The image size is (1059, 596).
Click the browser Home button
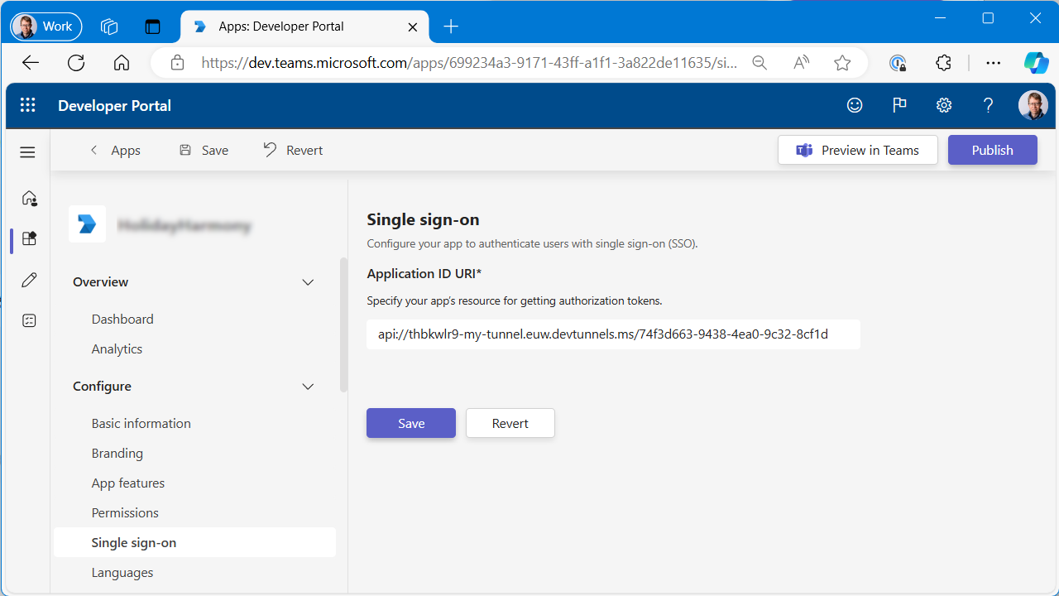click(122, 63)
